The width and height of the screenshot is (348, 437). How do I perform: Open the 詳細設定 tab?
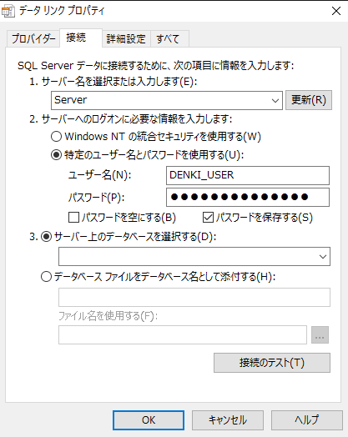pos(126,38)
